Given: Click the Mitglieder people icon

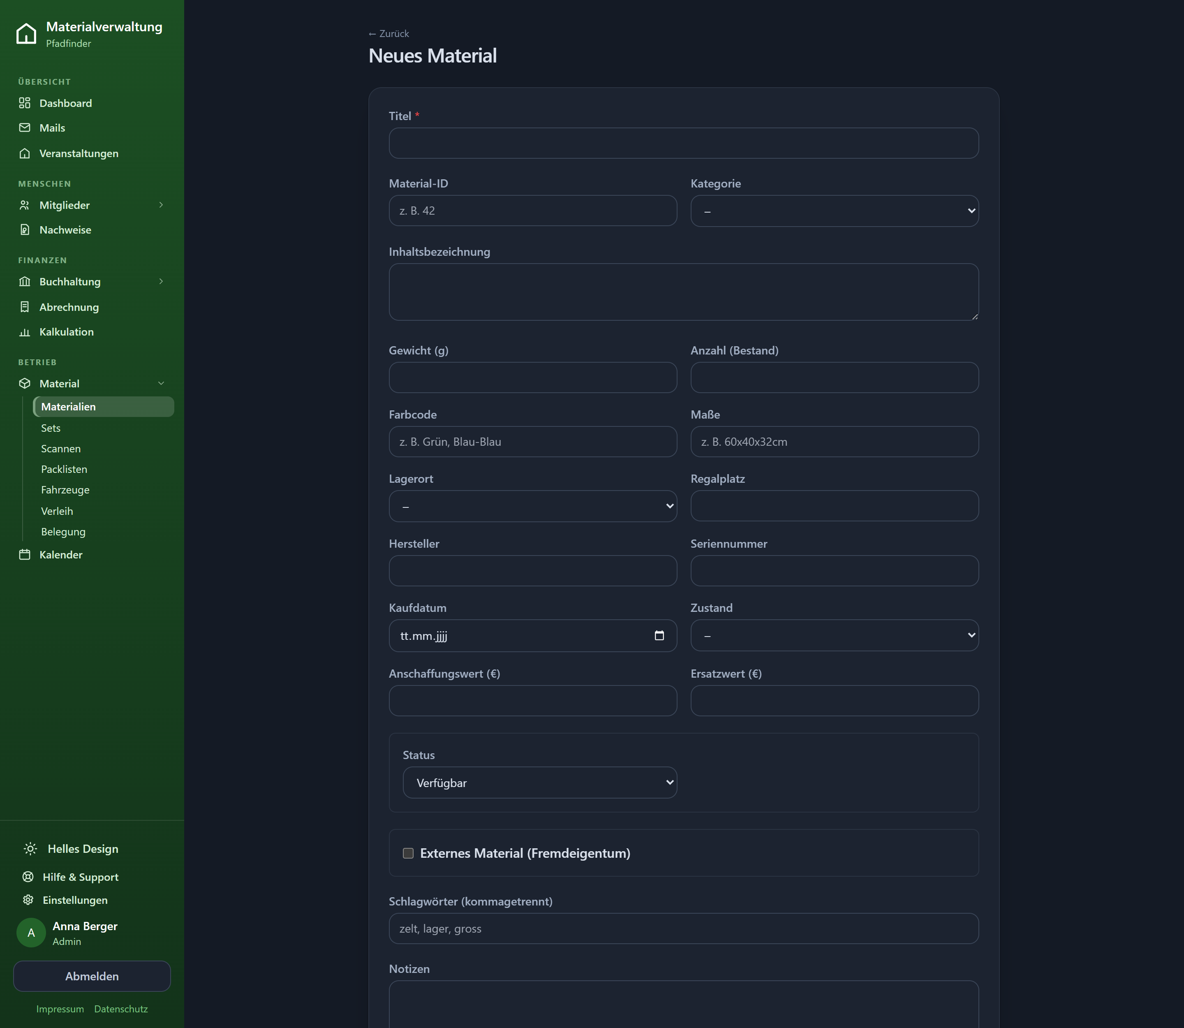Looking at the screenshot, I should click(x=25, y=205).
